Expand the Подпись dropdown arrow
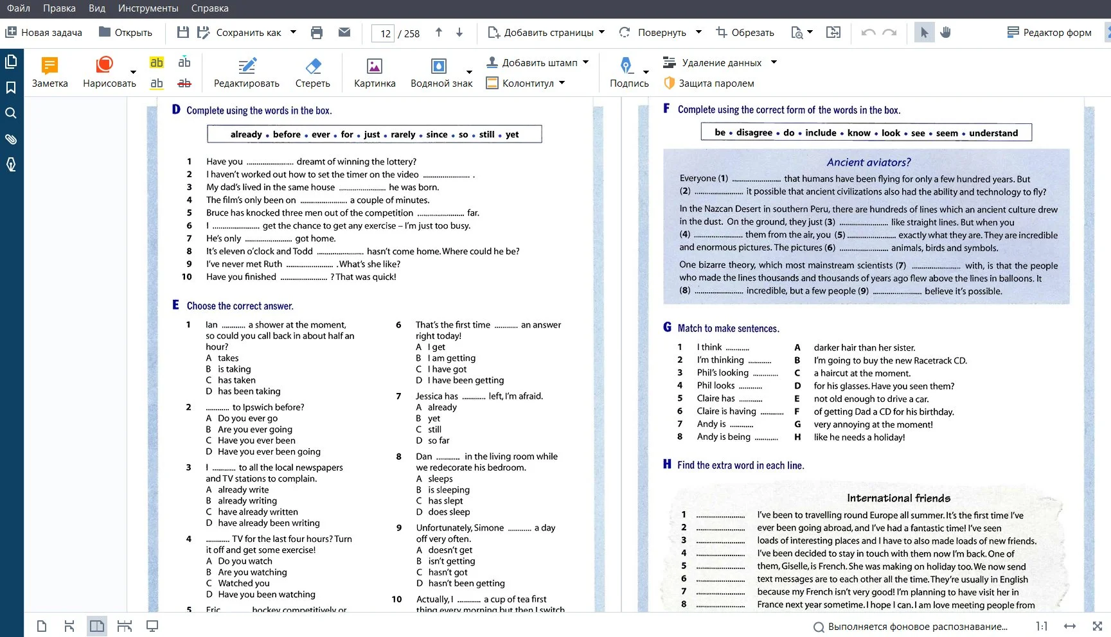 click(646, 72)
